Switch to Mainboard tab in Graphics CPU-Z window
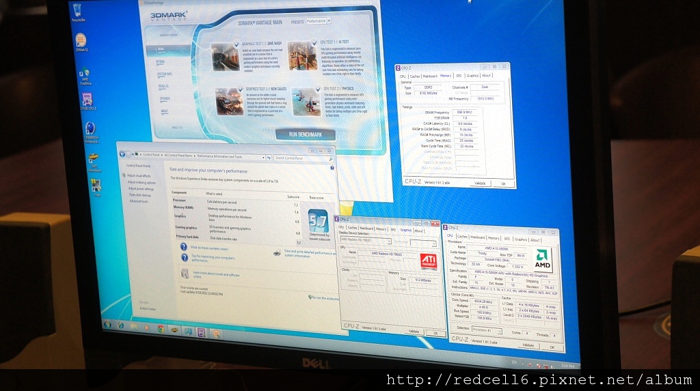The width and height of the screenshot is (700, 391). pyautogui.click(x=366, y=229)
